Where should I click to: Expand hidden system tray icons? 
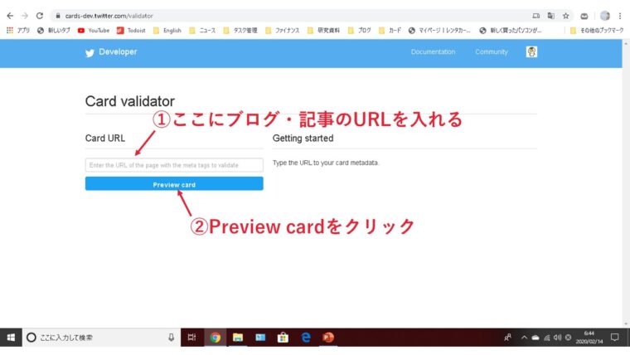(524, 338)
